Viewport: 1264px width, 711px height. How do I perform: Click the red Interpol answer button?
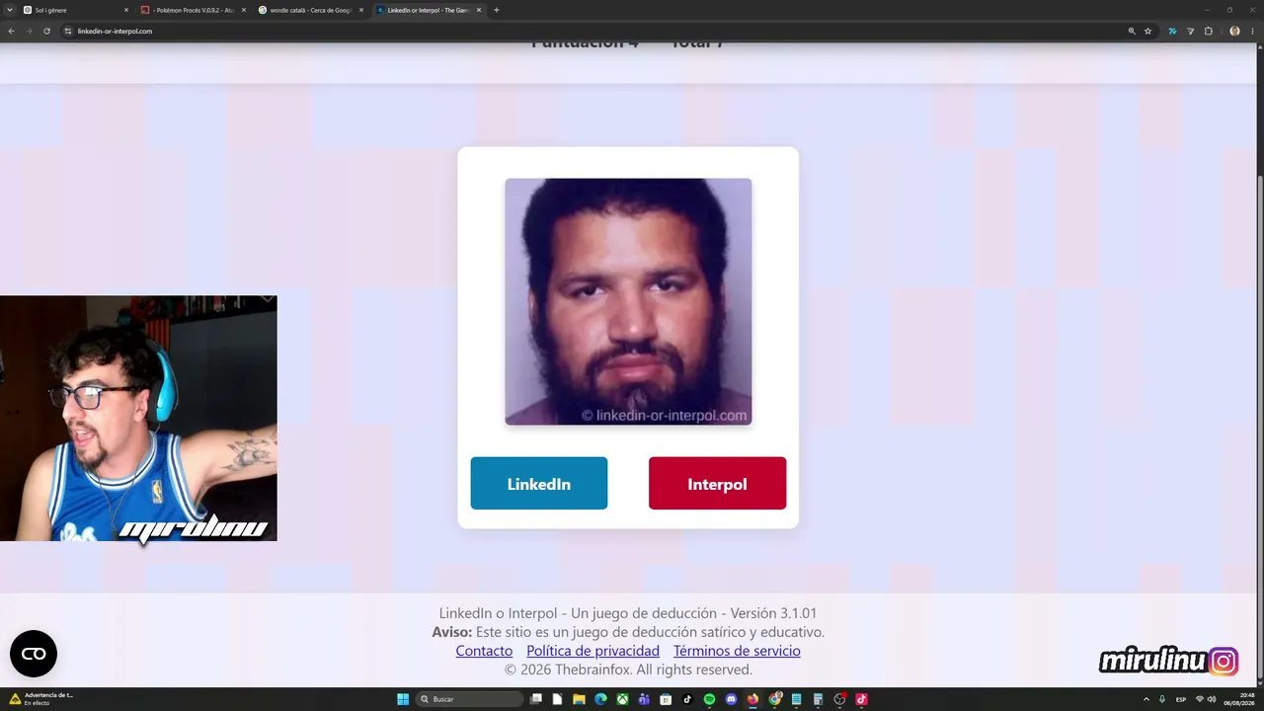(x=717, y=483)
